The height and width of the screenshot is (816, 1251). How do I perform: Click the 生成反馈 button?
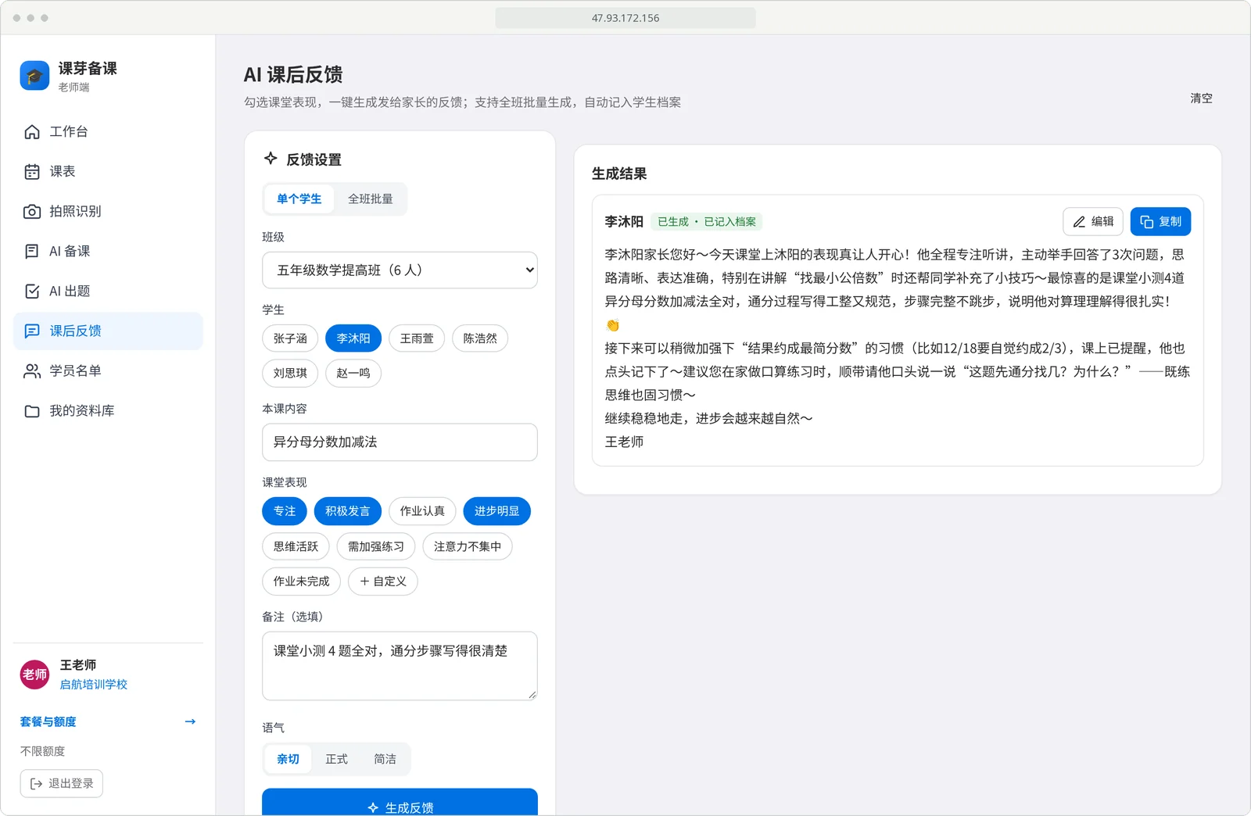[400, 803]
